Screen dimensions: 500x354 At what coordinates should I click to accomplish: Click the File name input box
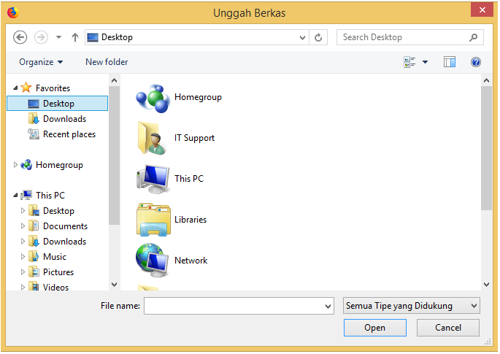(233, 306)
